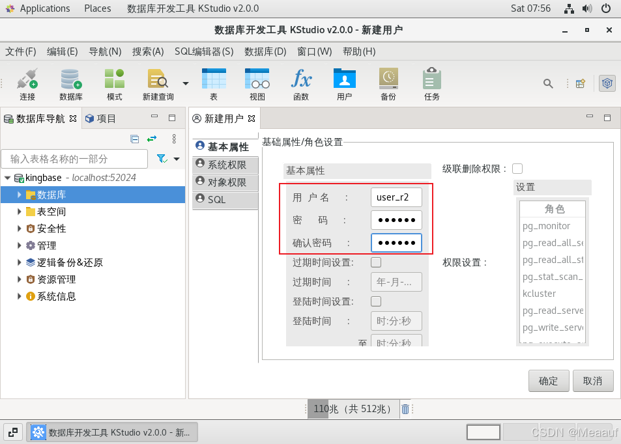Click the 表 (table) toolbar icon
The image size is (621, 444).
(214, 84)
